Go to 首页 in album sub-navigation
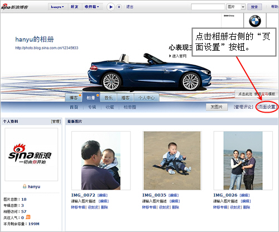Image resolution: width=279 pixels, height=232 pixels. tap(74, 107)
